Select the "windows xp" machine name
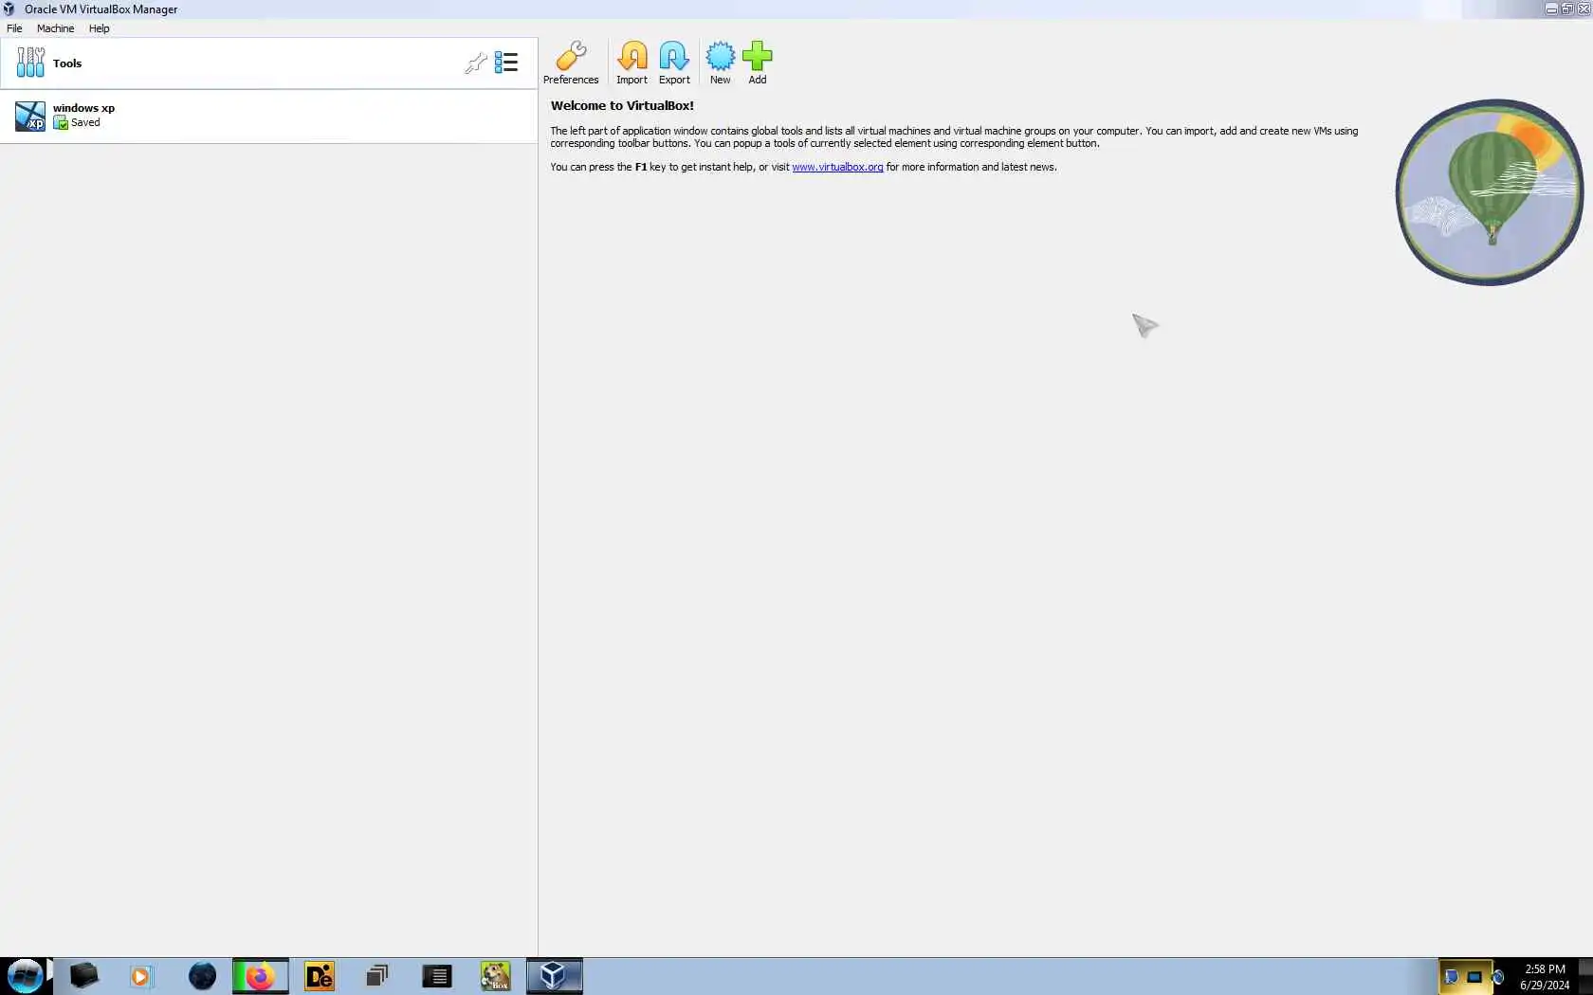Viewport: 1593px width, 995px height. pos(83,108)
